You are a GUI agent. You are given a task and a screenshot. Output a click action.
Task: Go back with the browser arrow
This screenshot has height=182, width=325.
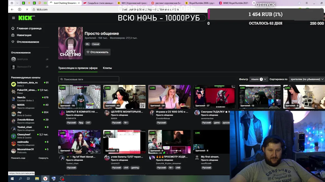[12, 9]
